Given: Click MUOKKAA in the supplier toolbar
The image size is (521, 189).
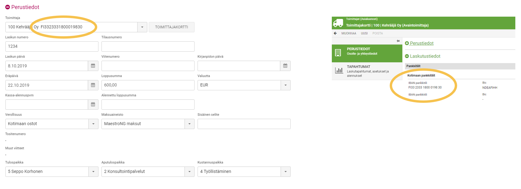Looking at the screenshot, I should (349, 33).
